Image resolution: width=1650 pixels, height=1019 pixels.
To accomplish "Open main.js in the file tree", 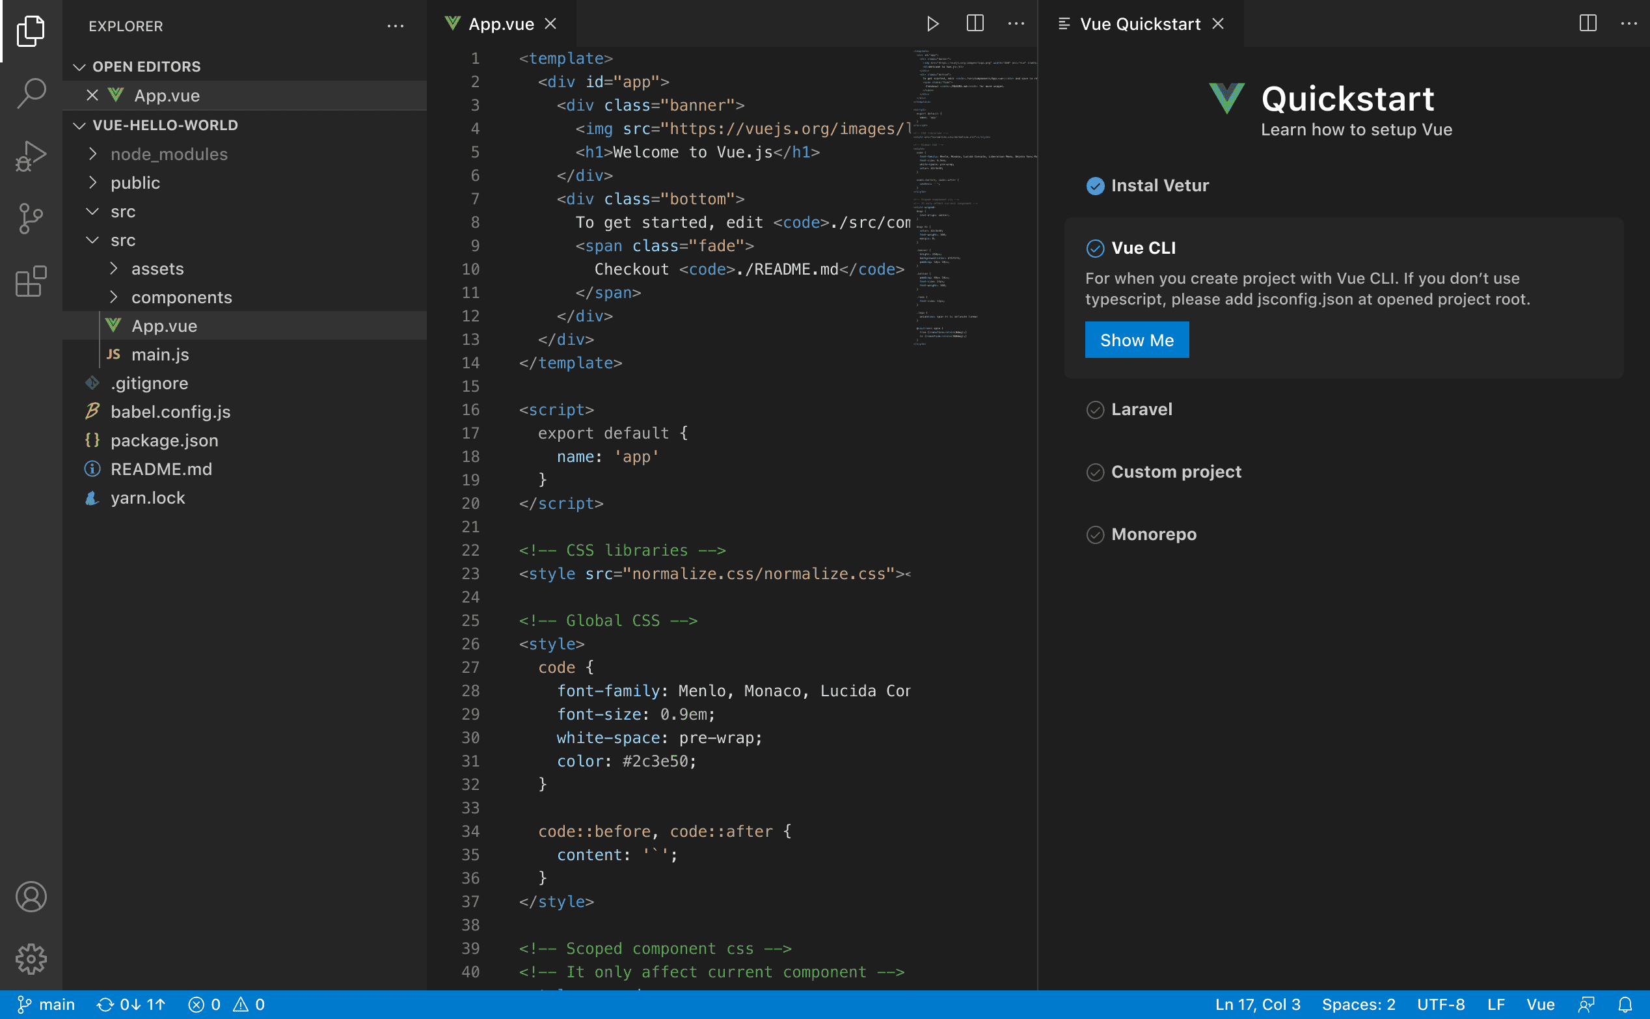I will 245,355.
